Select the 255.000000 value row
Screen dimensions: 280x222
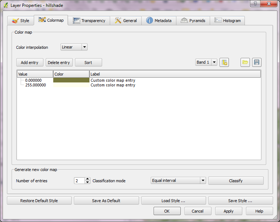tap(35, 85)
